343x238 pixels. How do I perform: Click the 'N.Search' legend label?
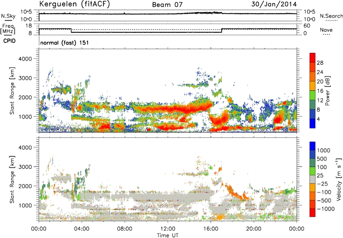[331, 16]
